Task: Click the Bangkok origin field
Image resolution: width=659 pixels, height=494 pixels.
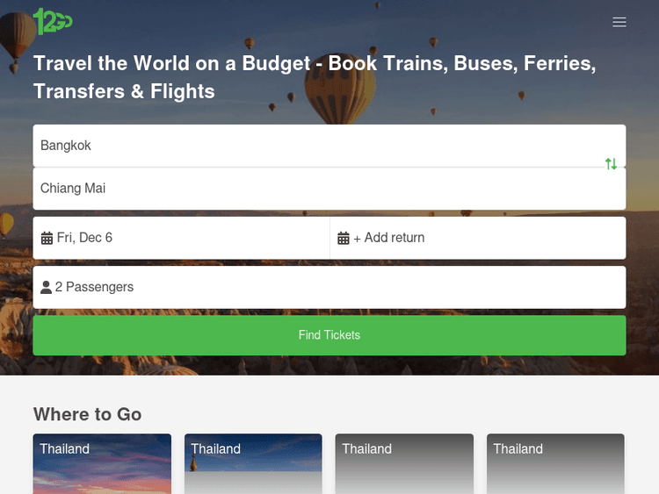Action: (316, 146)
